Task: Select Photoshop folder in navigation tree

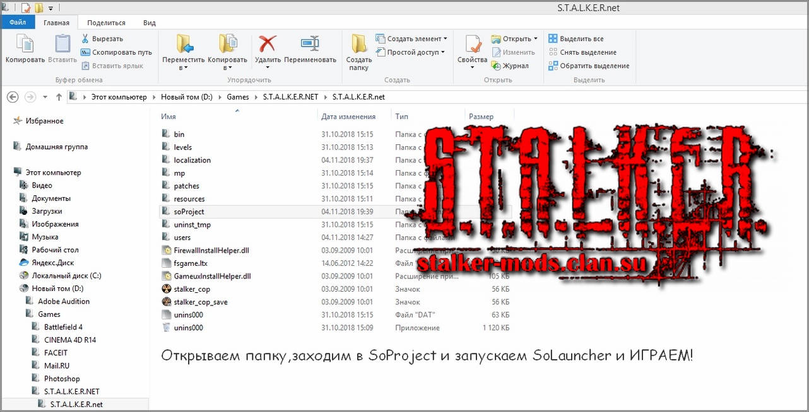Action: (62, 379)
